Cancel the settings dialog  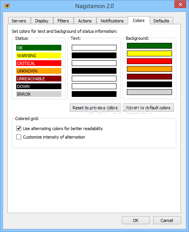point(167,220)
